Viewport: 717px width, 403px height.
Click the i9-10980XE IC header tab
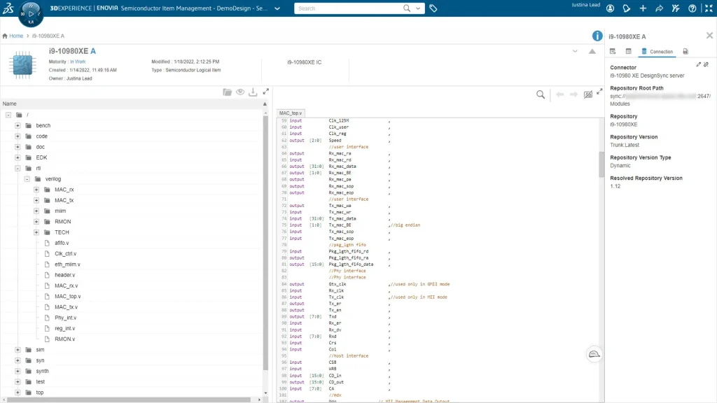point(304,62)
